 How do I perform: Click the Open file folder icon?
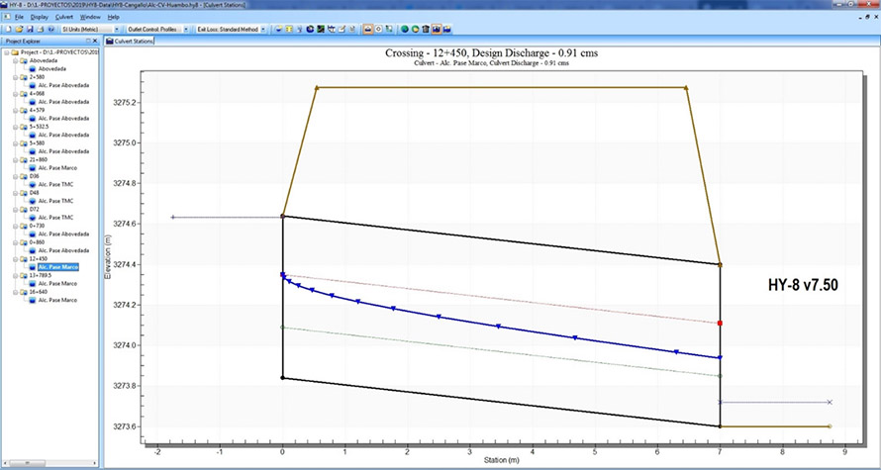pyautogui.click(x=18, y=30)
